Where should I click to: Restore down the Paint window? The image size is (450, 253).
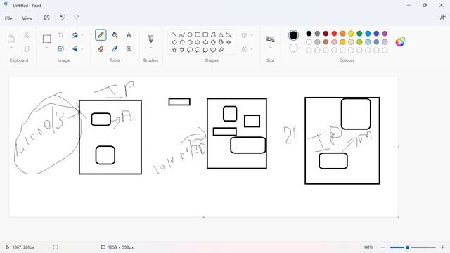click(425, 5)
